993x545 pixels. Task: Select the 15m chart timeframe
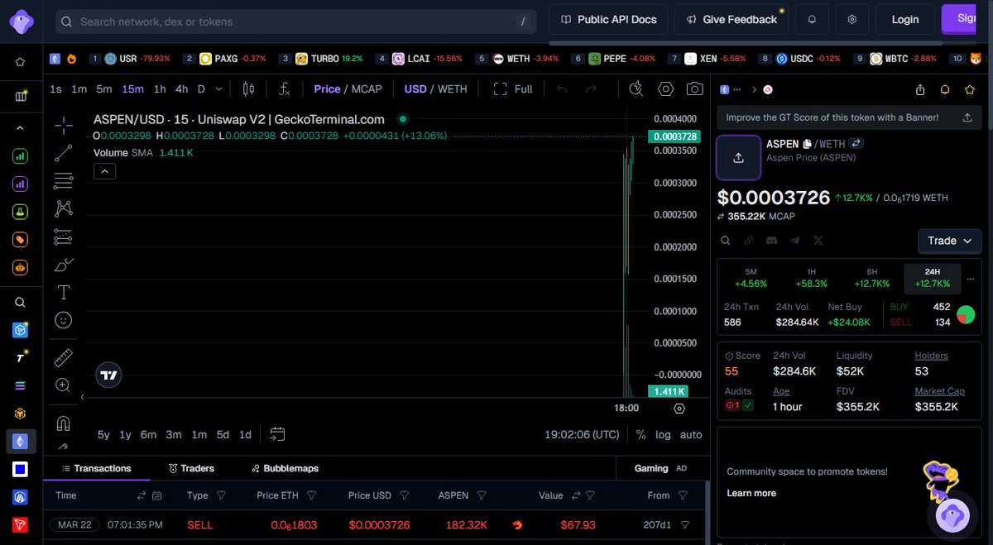tap(132, 88)
